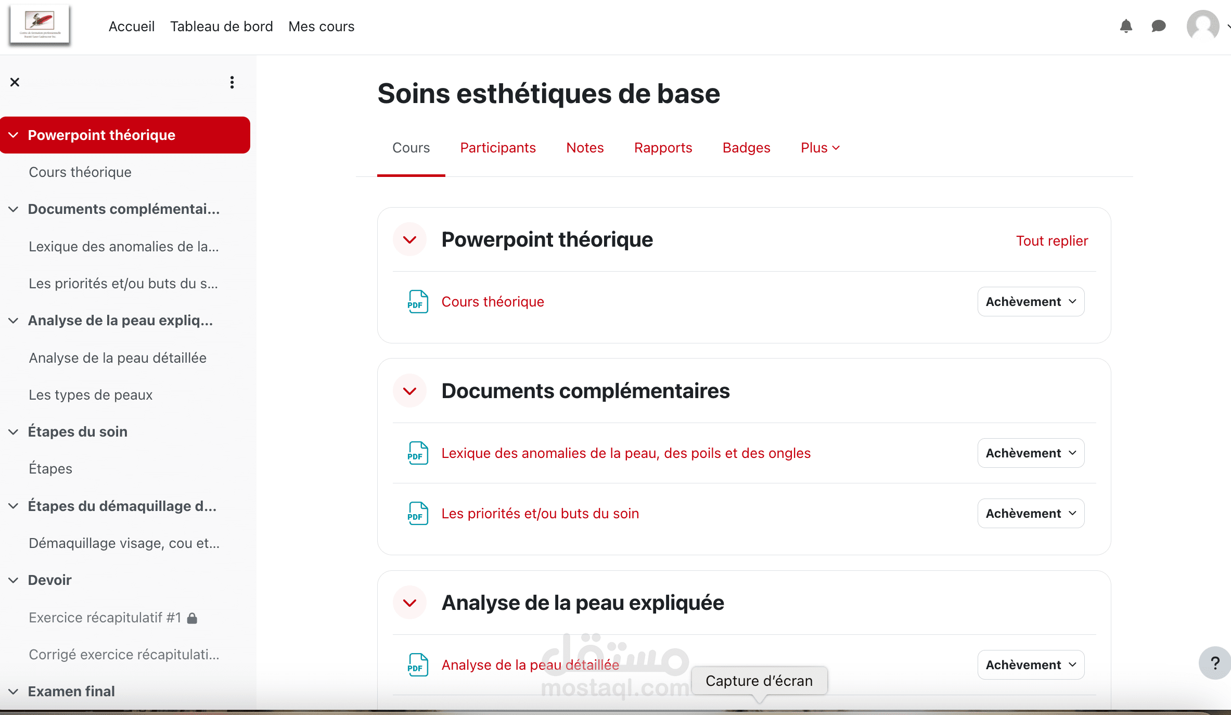Image resolution: width=1231 pixels, height=715 pixels.
Task: Click the user avatar profile icon
Action: click(x=1202, y=25)
